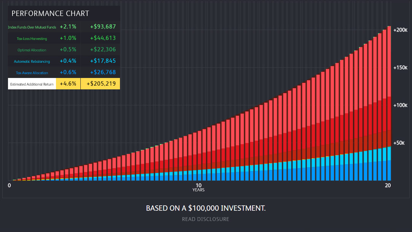Viewport: 412px width, 232px height.
Task: Select the Estimated Additional Return label
Action: click(x=32, y=84)
